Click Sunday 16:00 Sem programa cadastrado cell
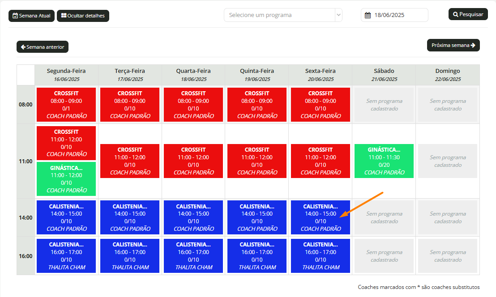The height and width of the screenshot is (297, 496). 448,256
